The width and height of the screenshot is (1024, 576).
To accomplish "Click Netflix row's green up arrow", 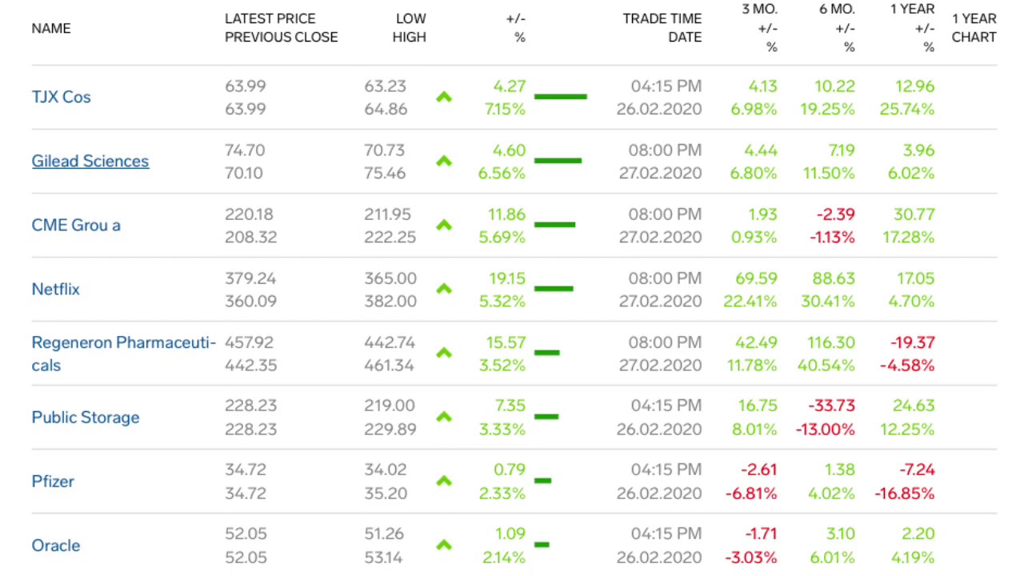I will tap(444, 290).
